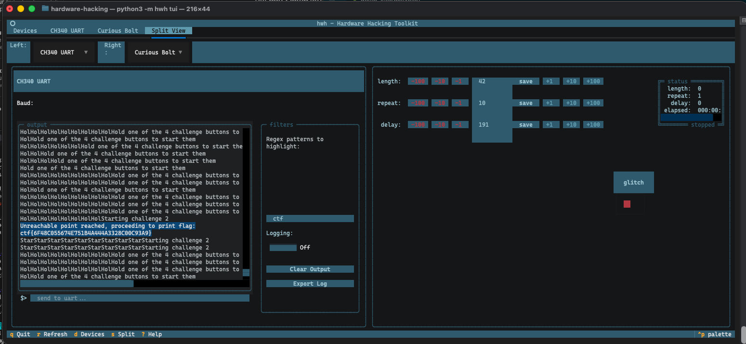Open the command palette in the footer
The height and width of the screenshot is (344, 746).
[715, 334]
